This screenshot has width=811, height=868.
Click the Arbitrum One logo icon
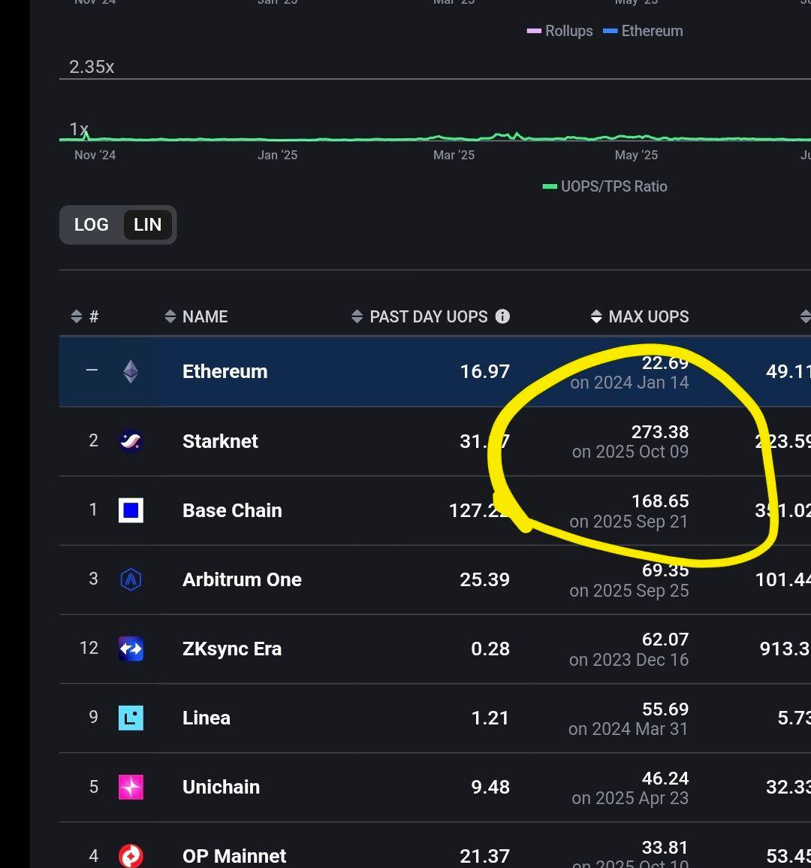coord(131,579)
